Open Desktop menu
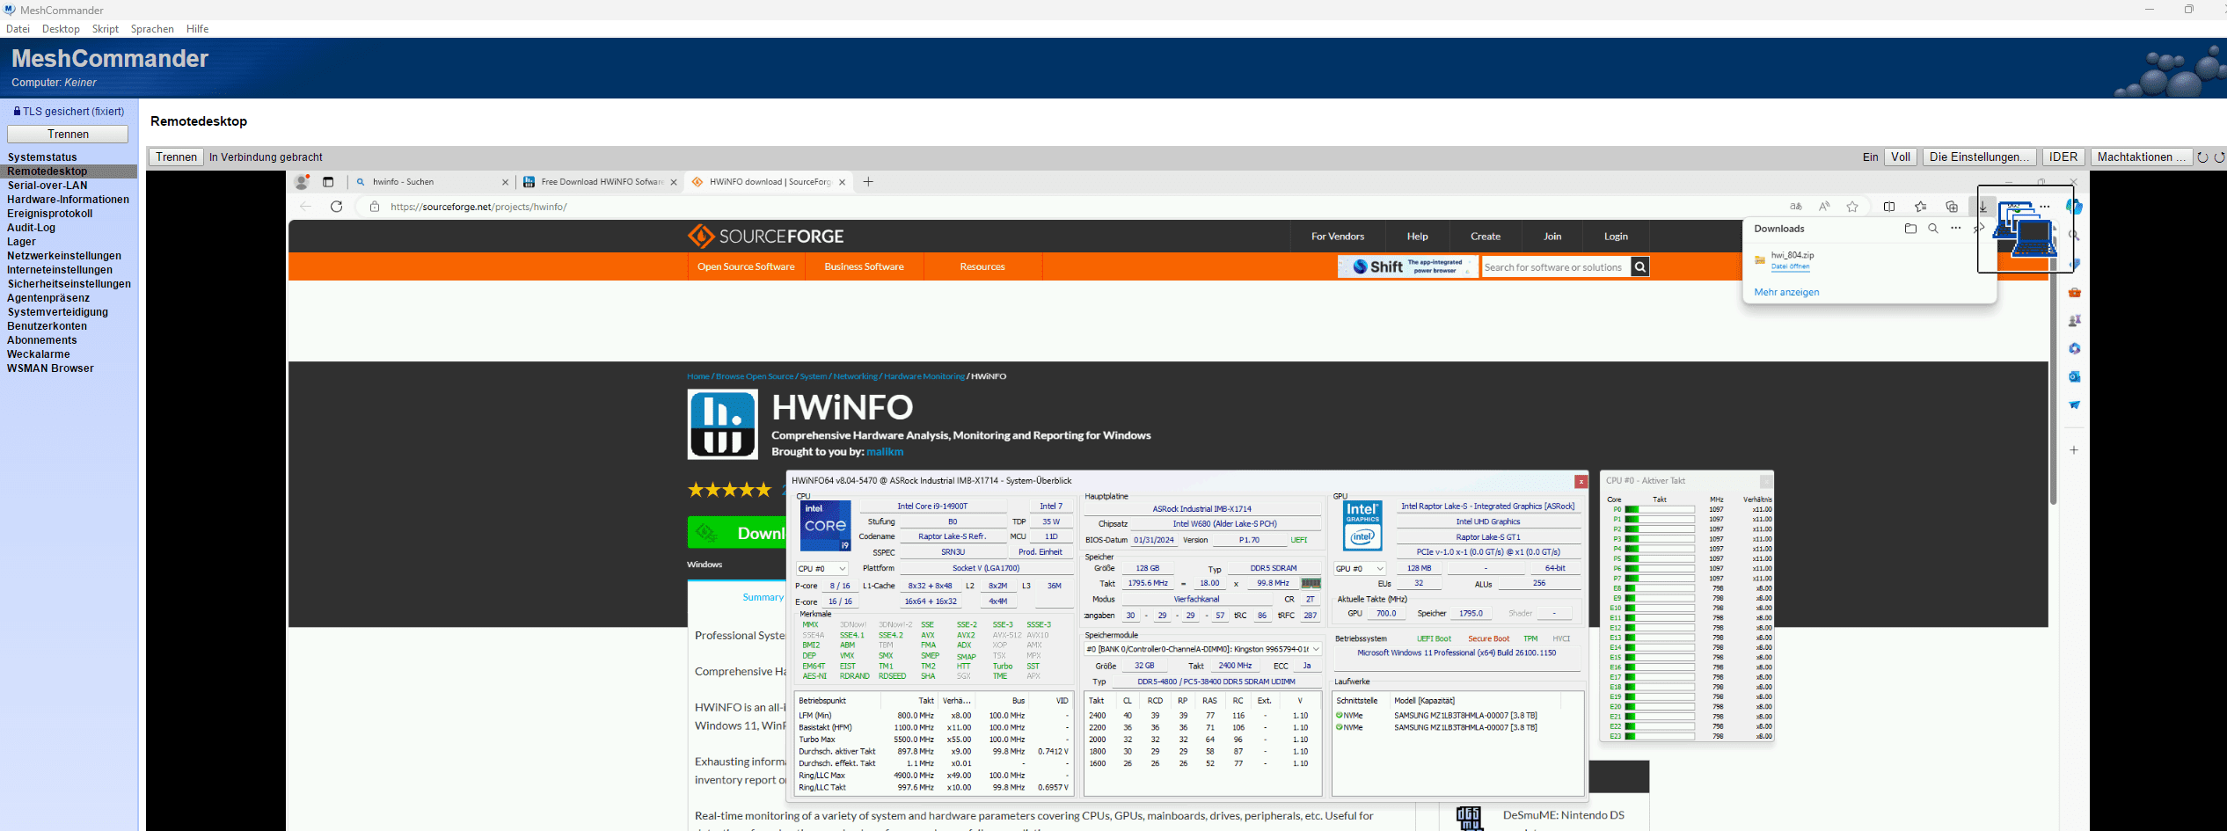This screenshot has width=2227, height=831. point(61,29)
